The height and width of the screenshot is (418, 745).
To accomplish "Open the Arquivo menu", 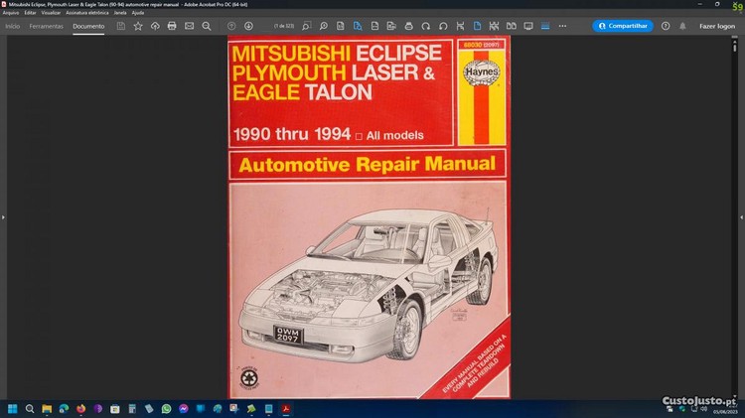I will coord(11,12).
